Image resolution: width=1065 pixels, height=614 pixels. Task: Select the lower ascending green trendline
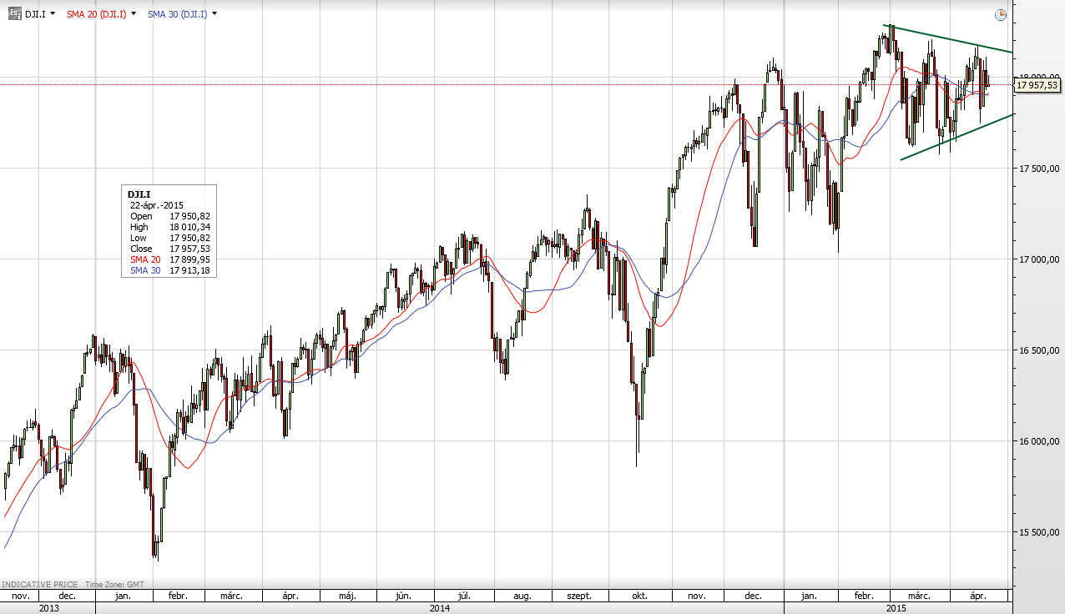pyautogui.click(x=957, y=137)
